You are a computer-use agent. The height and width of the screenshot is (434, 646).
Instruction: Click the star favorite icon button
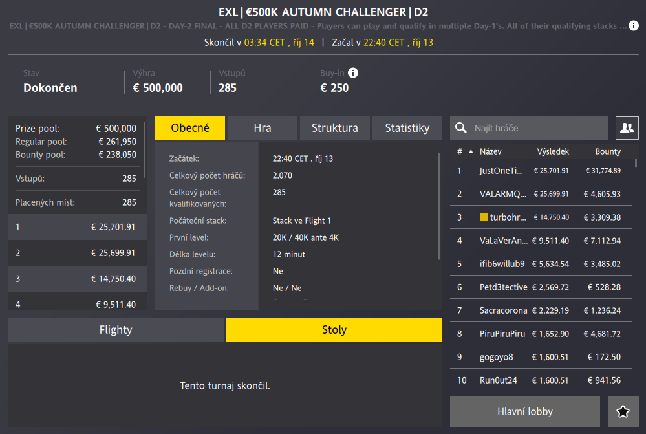(x=623, y=411)
